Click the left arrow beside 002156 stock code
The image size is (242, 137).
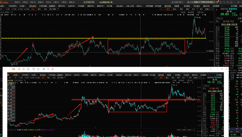(216, 10)
